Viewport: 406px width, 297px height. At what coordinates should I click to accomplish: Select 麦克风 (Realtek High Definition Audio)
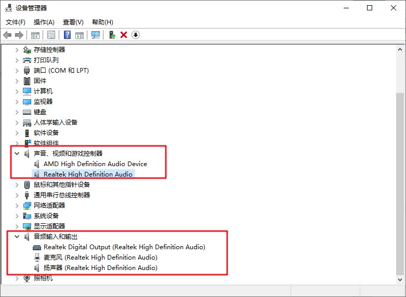pos(100,258)
